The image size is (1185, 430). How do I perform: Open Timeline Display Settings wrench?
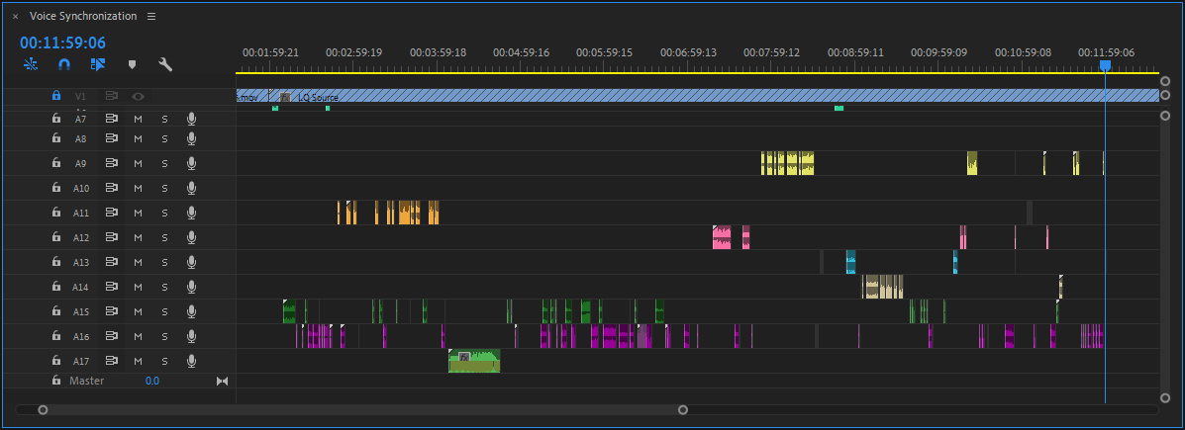pyautogui.click(x=165, y=65)
